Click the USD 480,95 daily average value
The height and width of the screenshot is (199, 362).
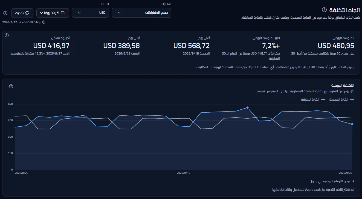336,46
